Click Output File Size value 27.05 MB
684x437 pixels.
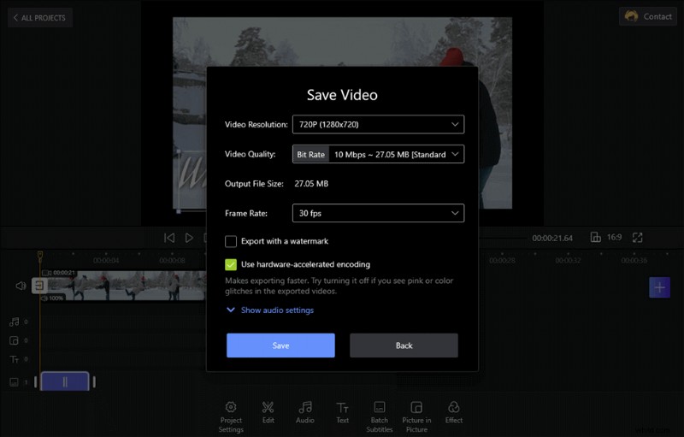pos(311,184)
